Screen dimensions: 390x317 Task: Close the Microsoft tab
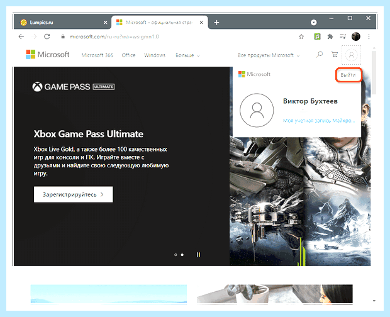(201, 23)
